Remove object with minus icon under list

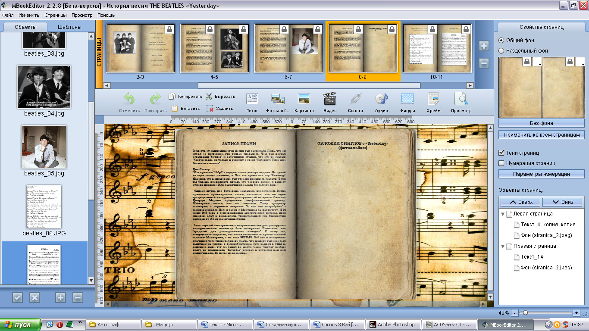[78, 297]
